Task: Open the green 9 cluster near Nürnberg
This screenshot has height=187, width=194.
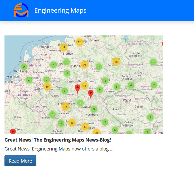Action: (x=94, y=109)
